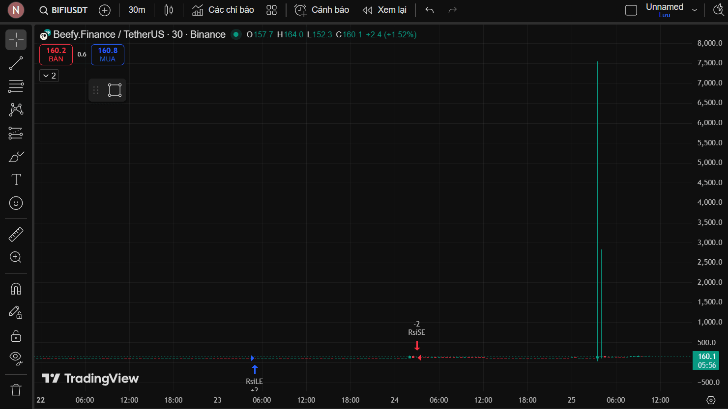Remove drawings with trash icon
This screenshot has width=728, height=409.
click(16, 390)
